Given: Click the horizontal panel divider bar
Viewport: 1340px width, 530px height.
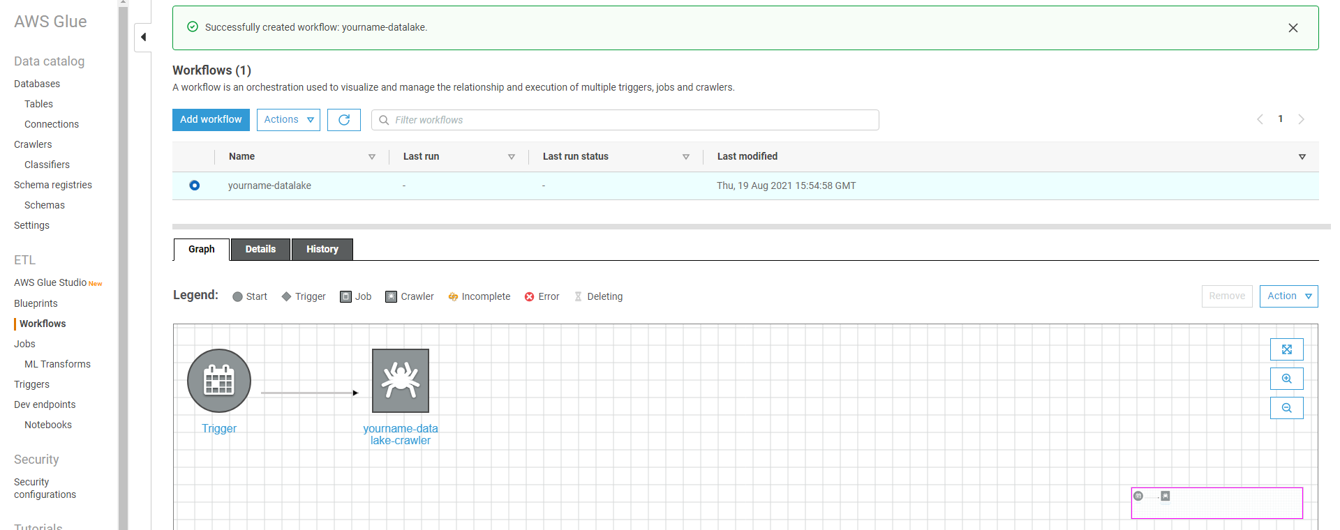Looking at the screenshot, I should 752,227.
